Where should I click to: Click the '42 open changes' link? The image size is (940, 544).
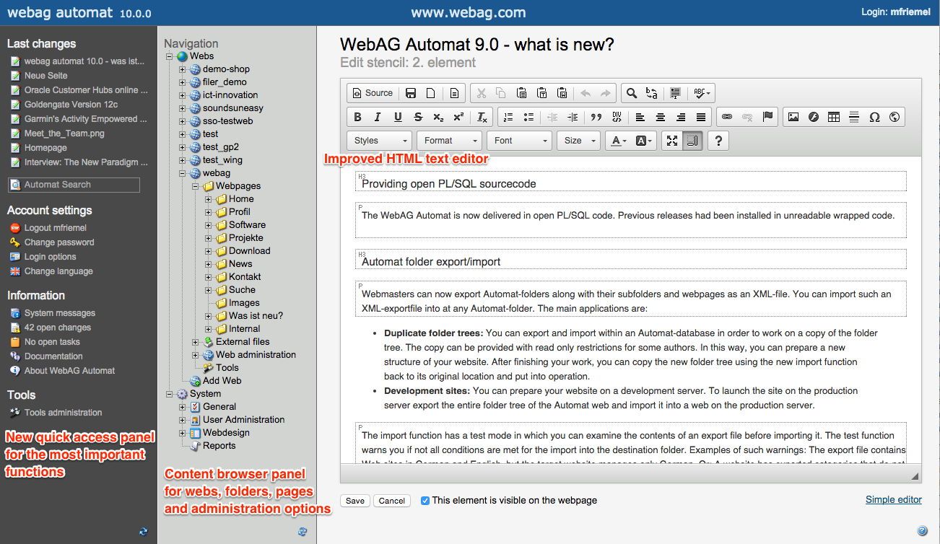click(x=58, y=328)
